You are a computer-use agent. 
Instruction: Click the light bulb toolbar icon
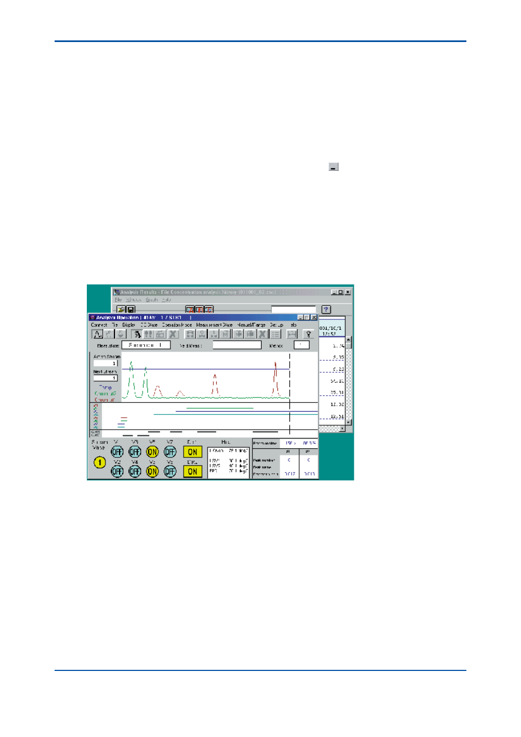[309, 334]
